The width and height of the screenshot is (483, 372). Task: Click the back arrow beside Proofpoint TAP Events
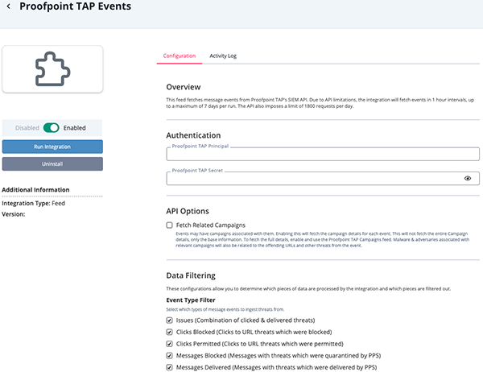coord(9,6)
